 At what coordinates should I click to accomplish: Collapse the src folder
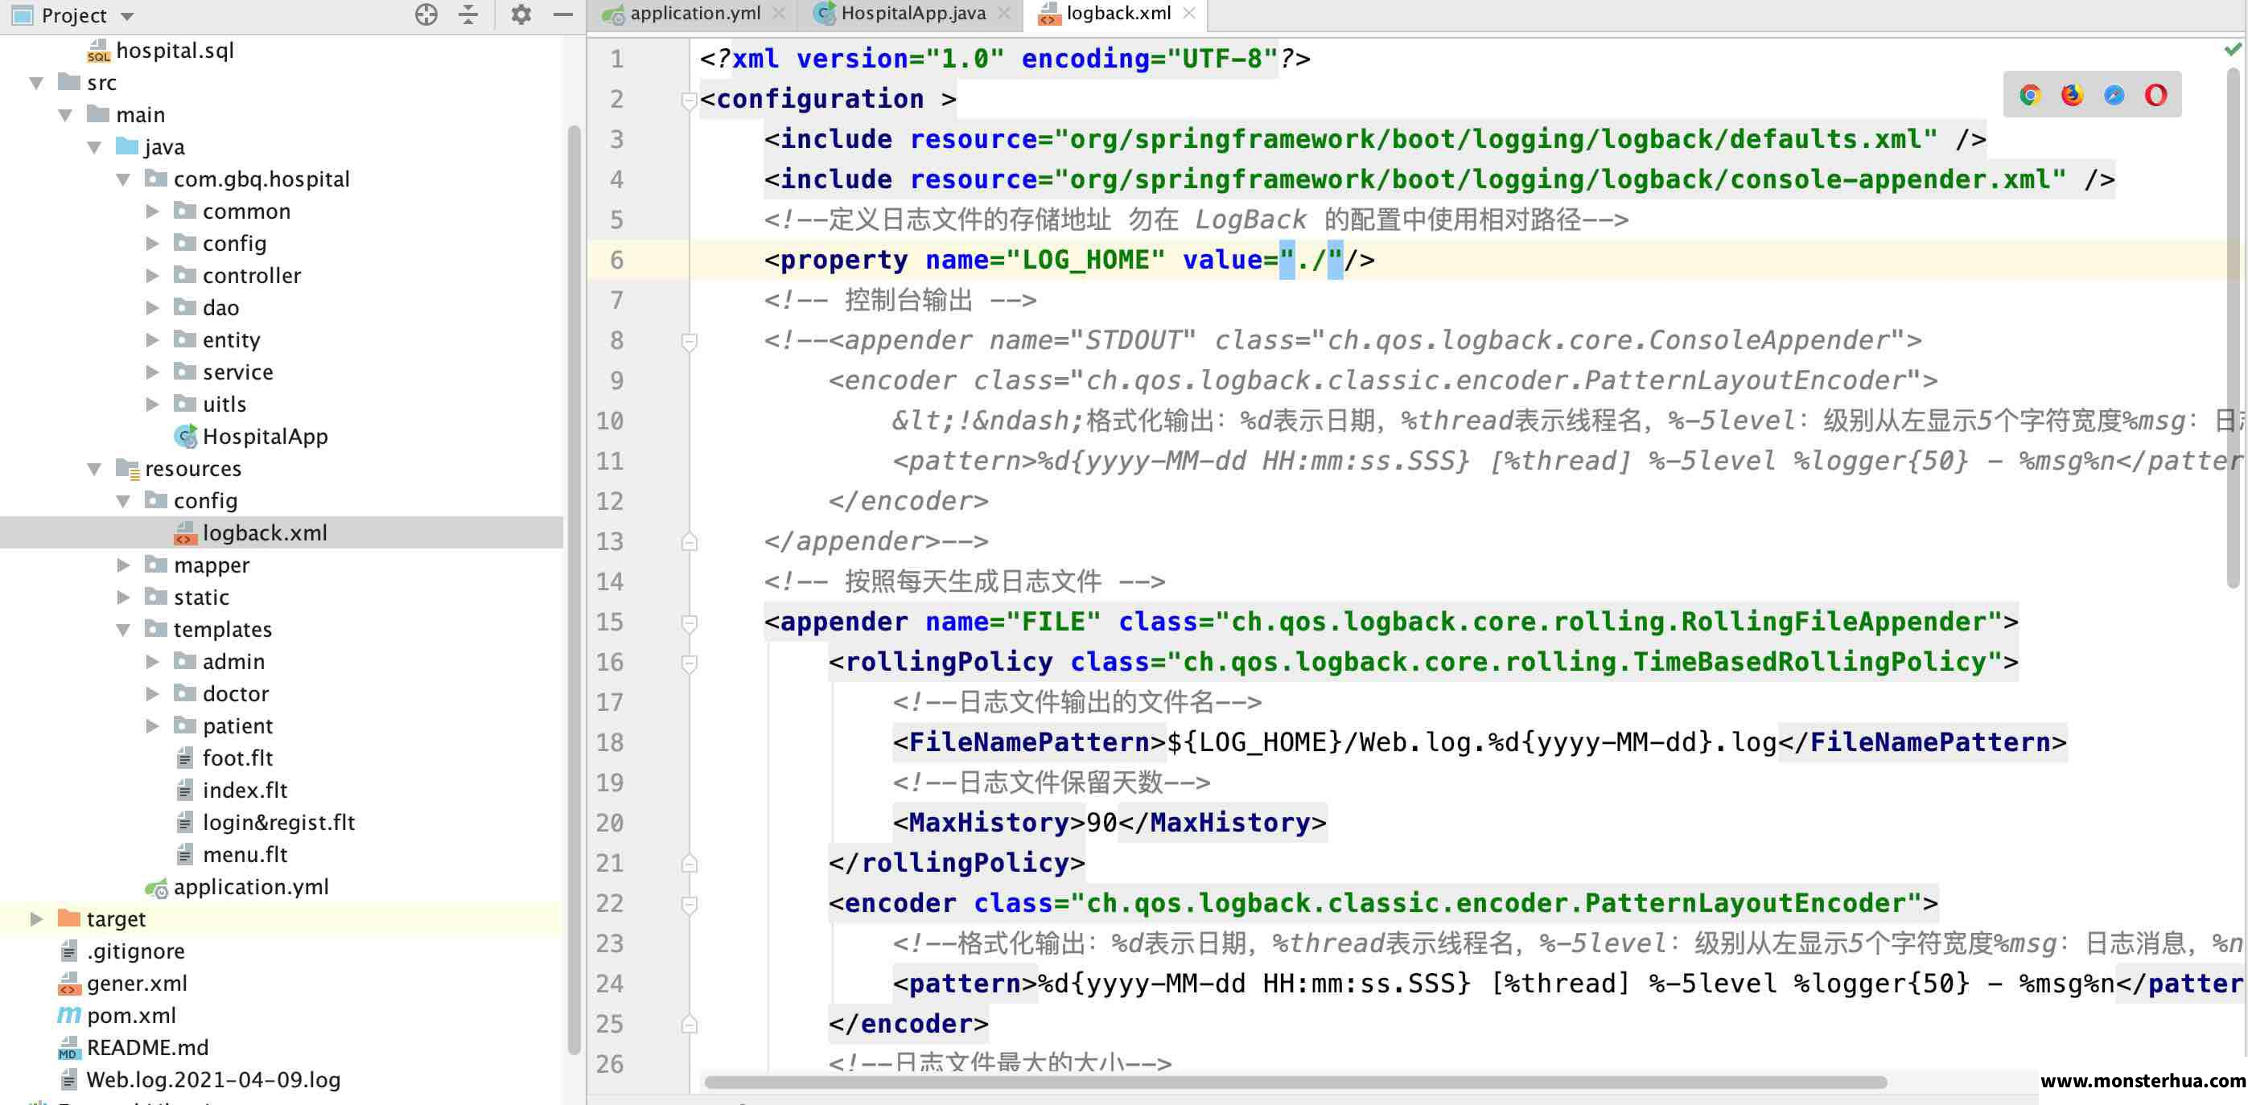click(37, 83)
